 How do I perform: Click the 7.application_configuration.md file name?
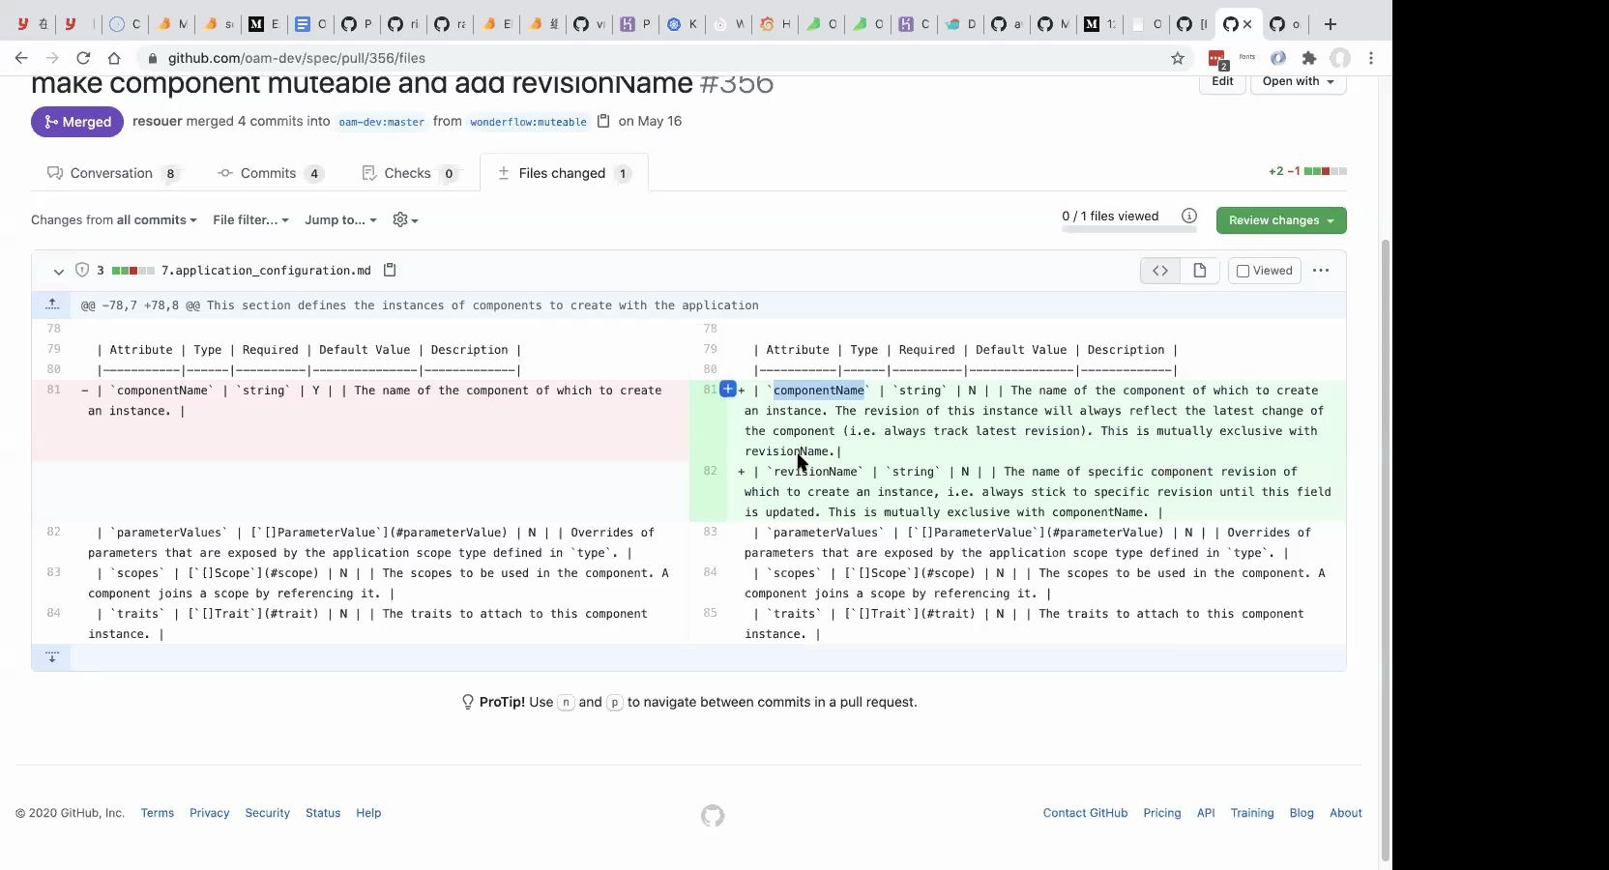coord(266,271)
